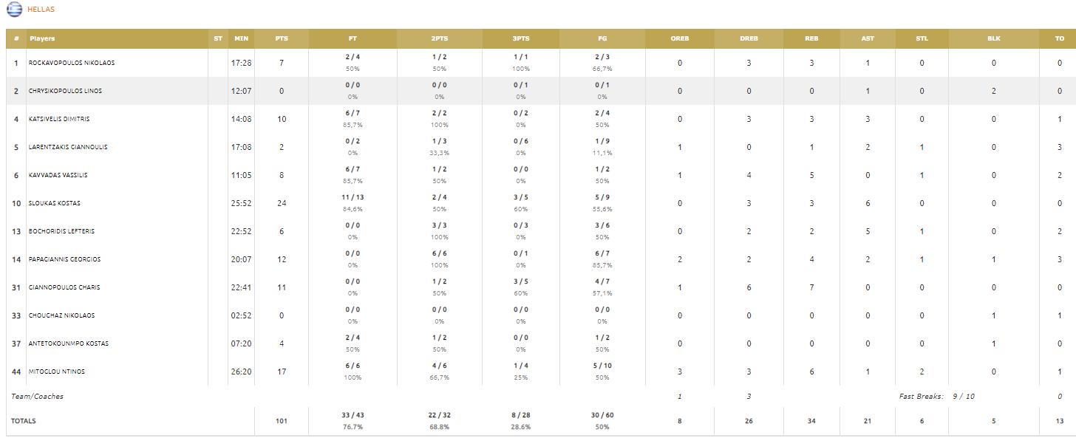Open player SLOUKAS KOSTAS
This screenshot has height=438, width=1076.
(x=55, y=203)
